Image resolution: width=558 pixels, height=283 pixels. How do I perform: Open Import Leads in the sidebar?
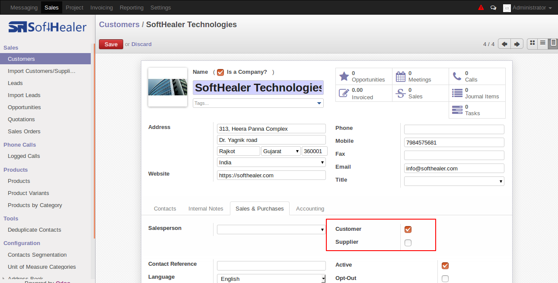tap(45, 95)
